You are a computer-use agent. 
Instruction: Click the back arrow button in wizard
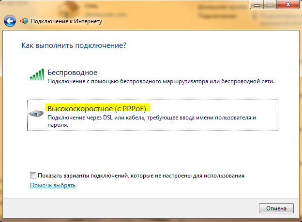[10, 22]
